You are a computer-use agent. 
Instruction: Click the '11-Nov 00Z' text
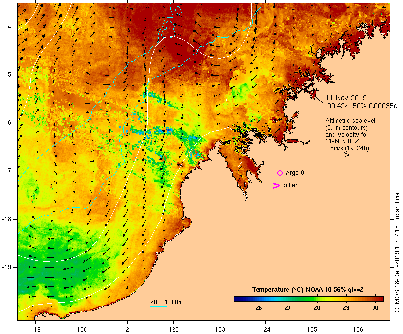click(x=342, y=141)
